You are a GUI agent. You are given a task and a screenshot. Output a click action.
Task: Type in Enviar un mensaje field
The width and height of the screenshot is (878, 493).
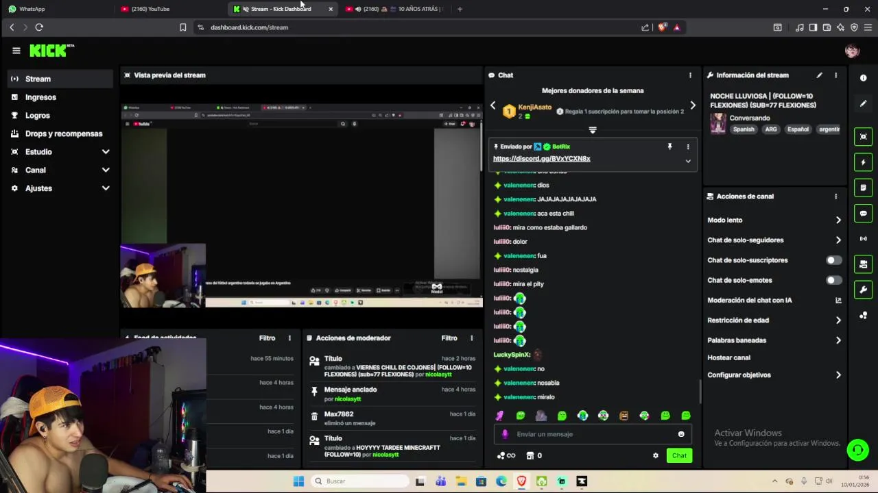(x=593, y=434)
